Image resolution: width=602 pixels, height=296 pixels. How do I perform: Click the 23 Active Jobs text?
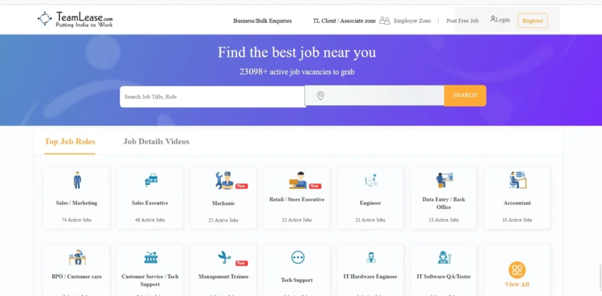pyautogui.click(x=297, y=220)
